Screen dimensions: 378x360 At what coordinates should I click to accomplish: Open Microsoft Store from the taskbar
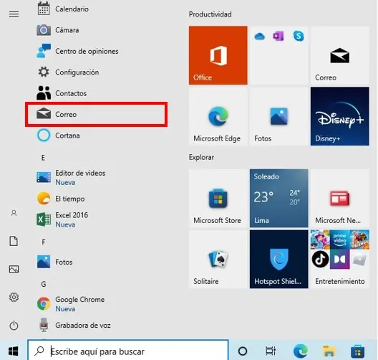(357, 351)
